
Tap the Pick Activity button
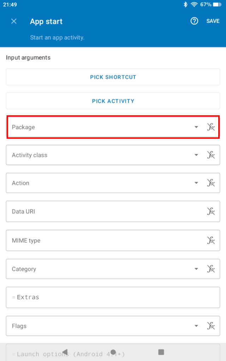pos(113,101)
